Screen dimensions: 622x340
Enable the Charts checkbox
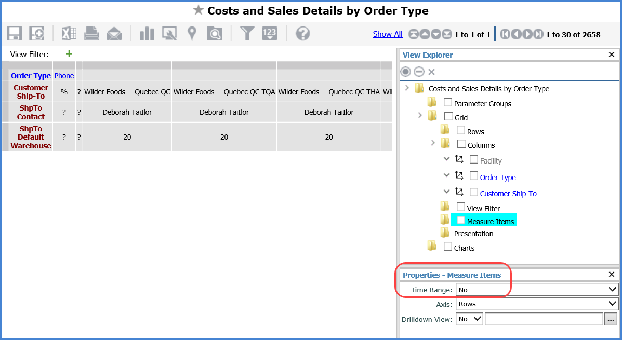point(448,247)
